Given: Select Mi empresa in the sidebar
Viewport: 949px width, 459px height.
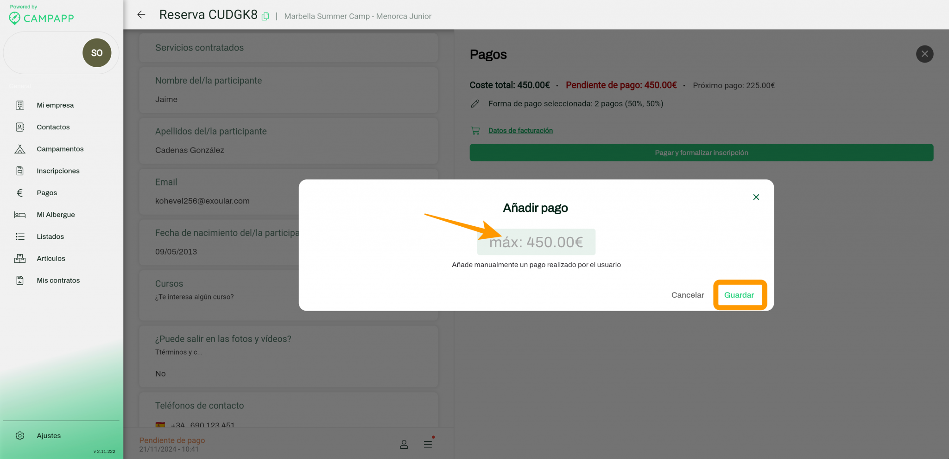Looking at the screenshot, I should (x=55, y=105).
